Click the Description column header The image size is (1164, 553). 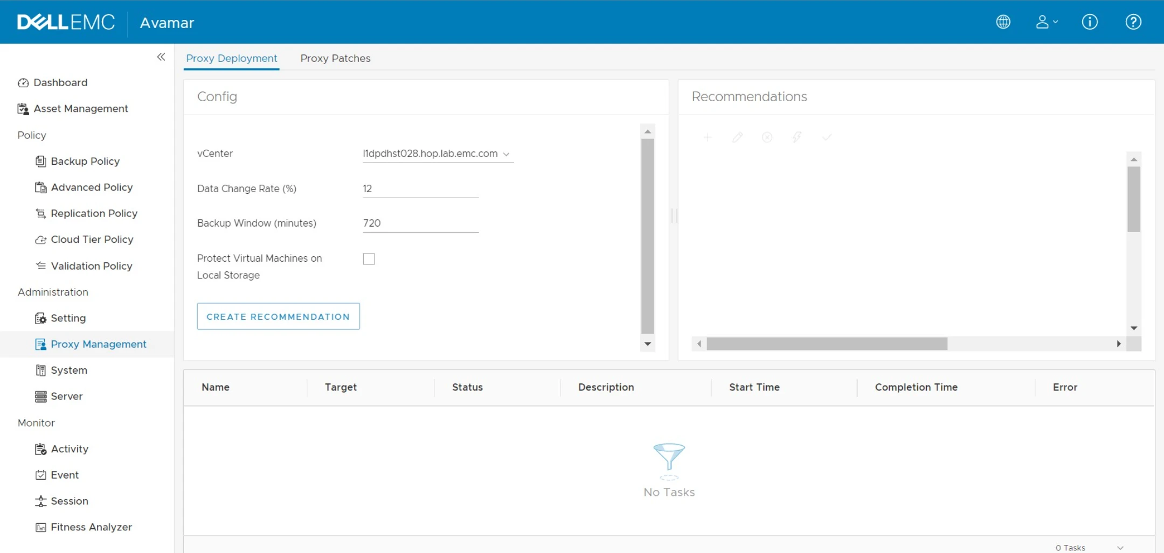pyautogui.click(x=606, y=387)
